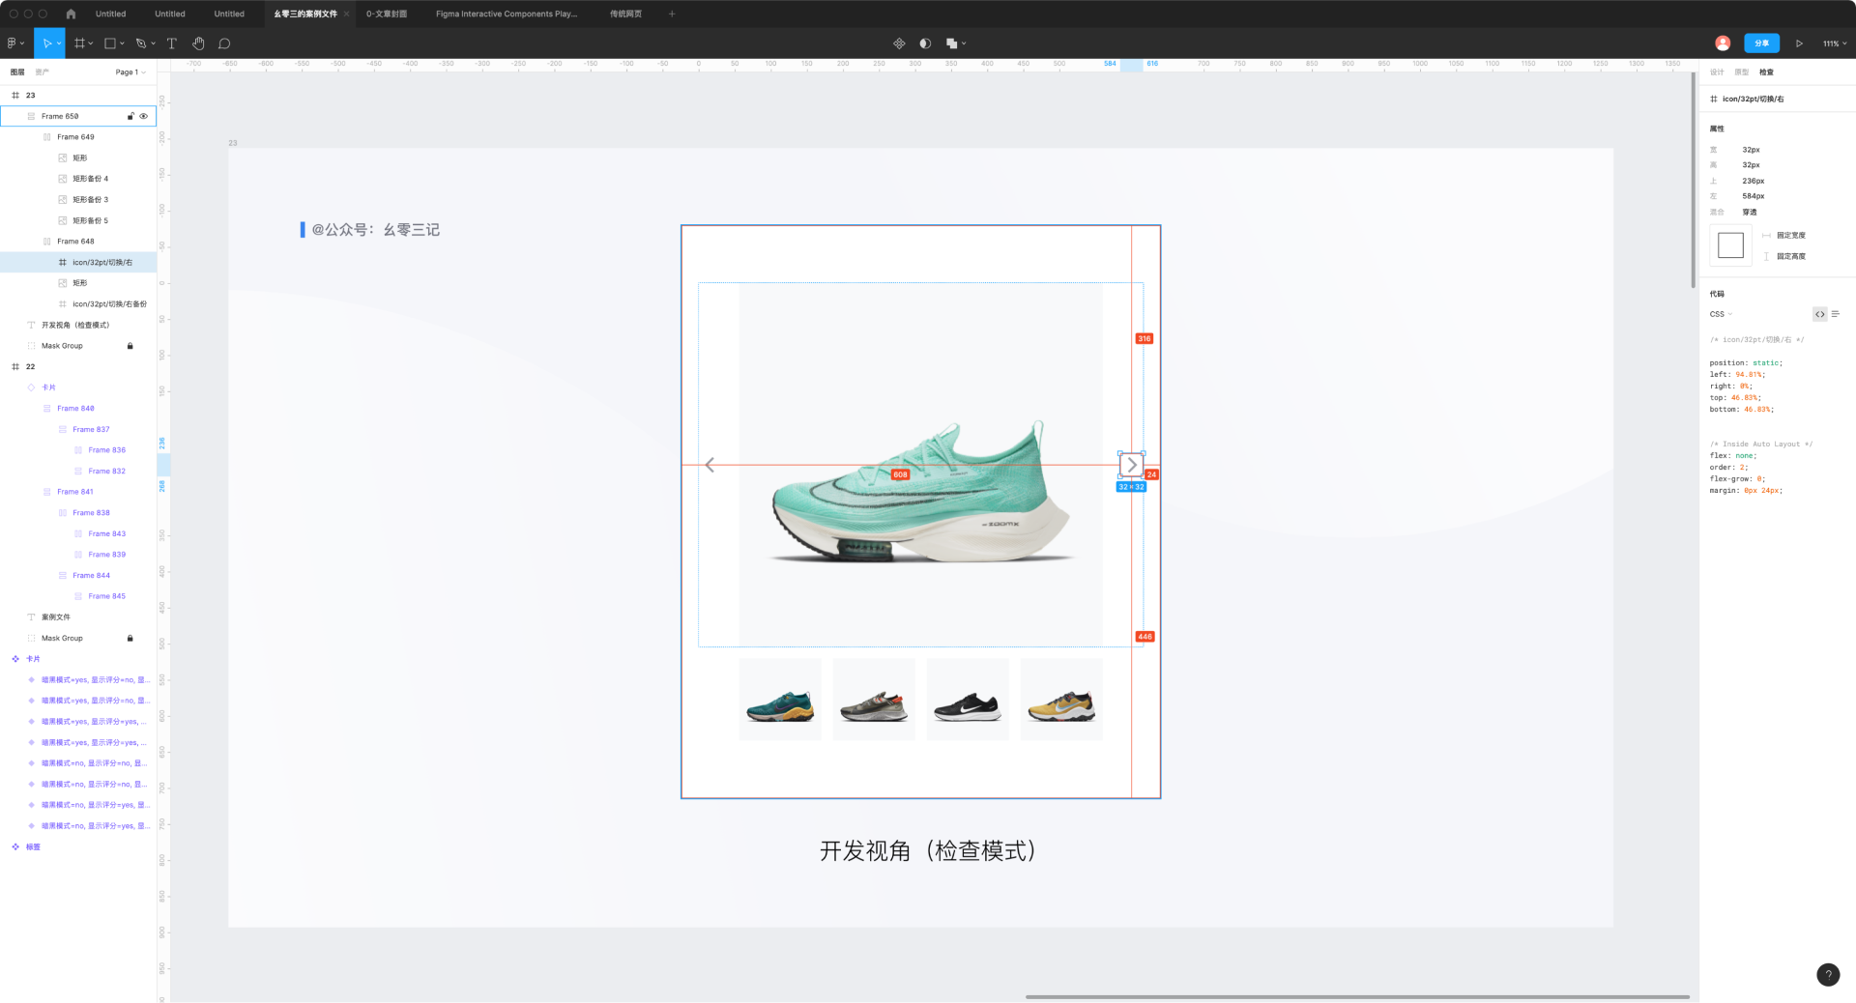
Task: Open the 设计 panel tab
Action: tap(1717, 72)
